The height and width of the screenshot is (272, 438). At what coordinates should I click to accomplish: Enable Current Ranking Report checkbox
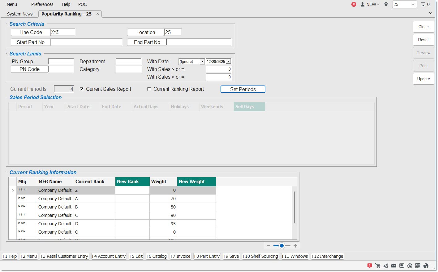click(149, 89)
